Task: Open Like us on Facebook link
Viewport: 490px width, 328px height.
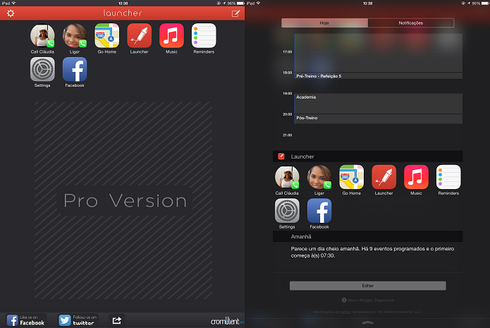Action: pyautogui.click(x=25, y=320)
